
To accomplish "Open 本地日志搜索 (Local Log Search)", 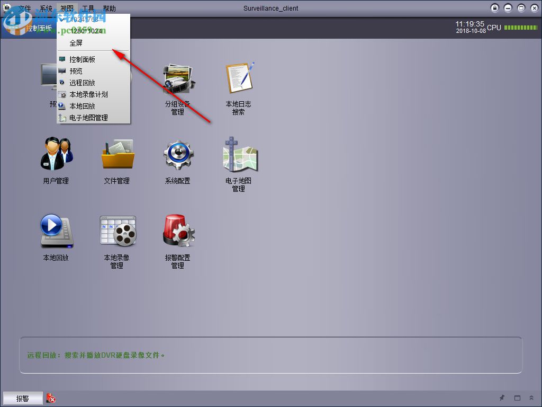I will [x=238, y=79].
